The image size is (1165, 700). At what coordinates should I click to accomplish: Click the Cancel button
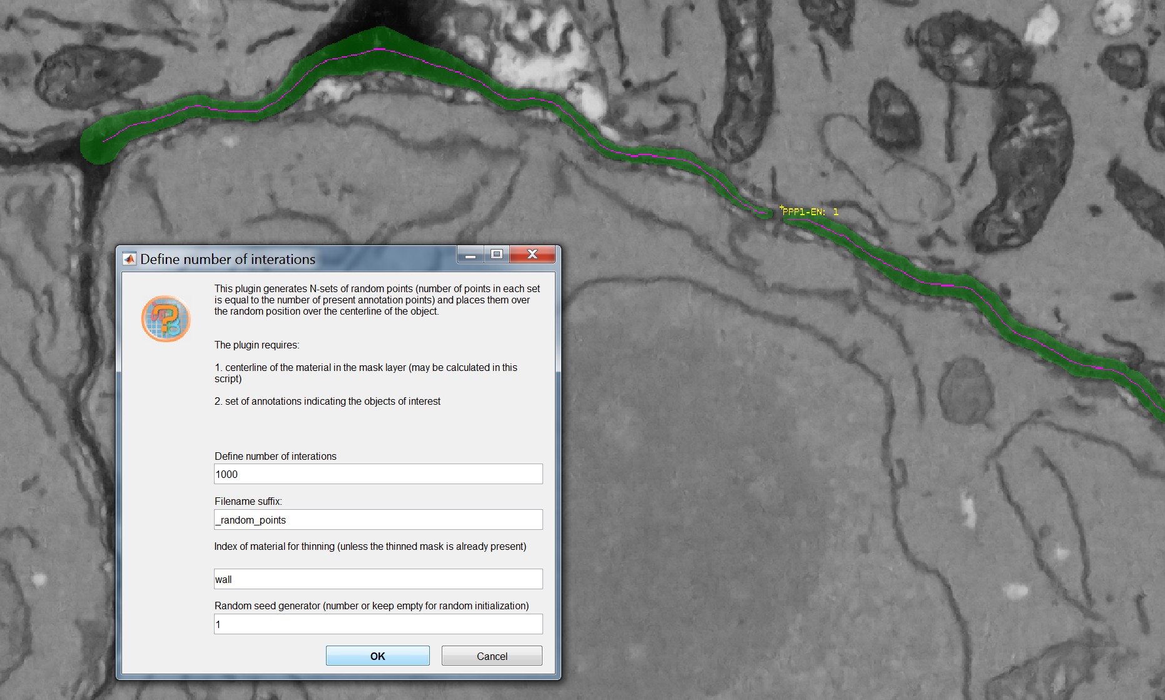pyautogui.click(x=492, y=656)
